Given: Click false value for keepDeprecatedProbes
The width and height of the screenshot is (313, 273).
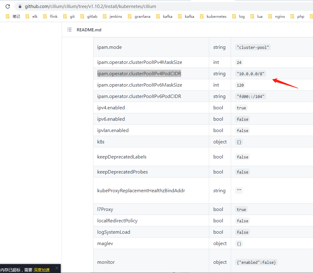Looking at the screenshot, I should tap(242, 172).
